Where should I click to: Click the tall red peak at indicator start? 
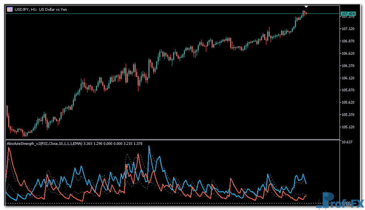tap(9, 148)
